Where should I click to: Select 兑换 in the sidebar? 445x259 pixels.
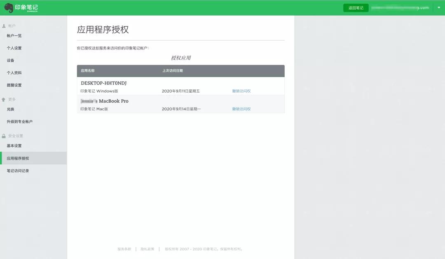click(x=10, y=109)
